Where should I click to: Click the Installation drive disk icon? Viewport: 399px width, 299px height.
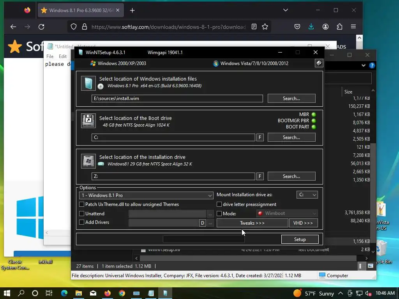pos(88,161)
